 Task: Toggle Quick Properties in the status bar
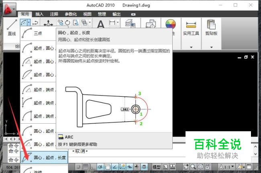click(144, 167)
